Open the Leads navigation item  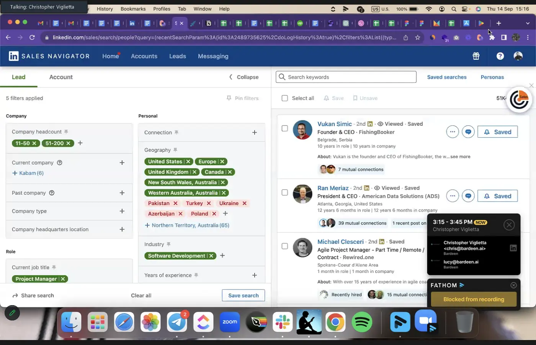(178, 56)
